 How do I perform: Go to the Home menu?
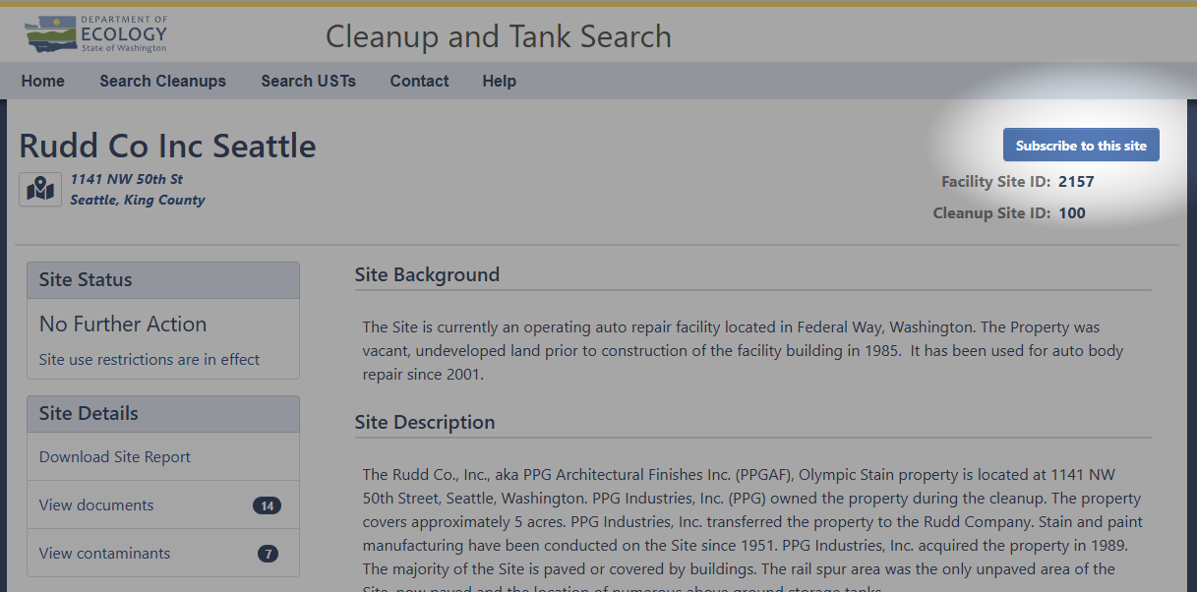tap(43, 81)
